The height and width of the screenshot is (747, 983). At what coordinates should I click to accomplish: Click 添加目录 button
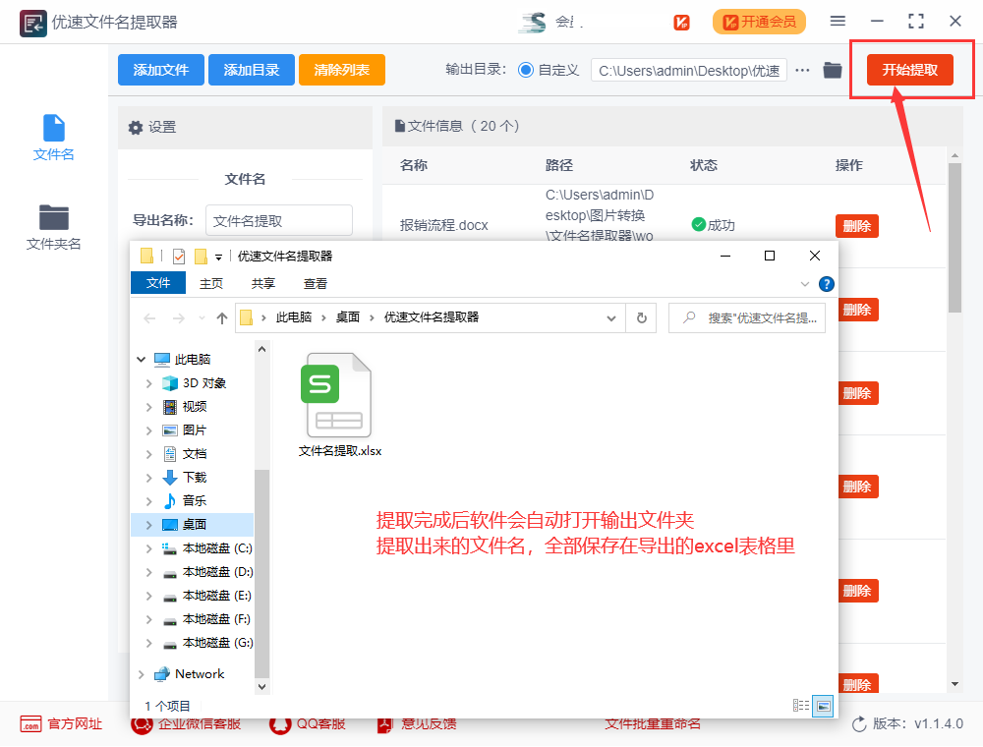point(252,70)
